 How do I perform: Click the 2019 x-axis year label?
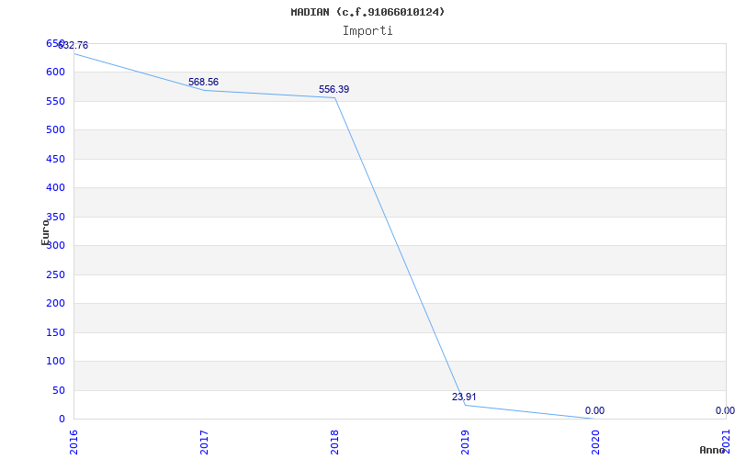click(x=465, y=442)
